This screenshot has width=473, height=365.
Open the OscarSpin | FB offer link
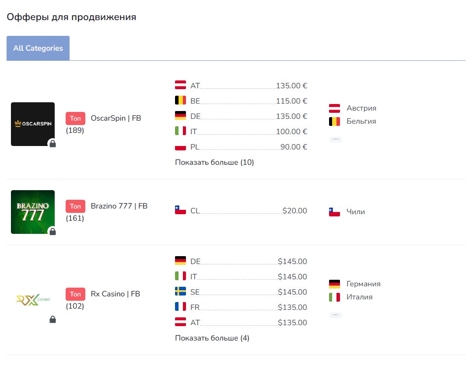pos(116,118)
